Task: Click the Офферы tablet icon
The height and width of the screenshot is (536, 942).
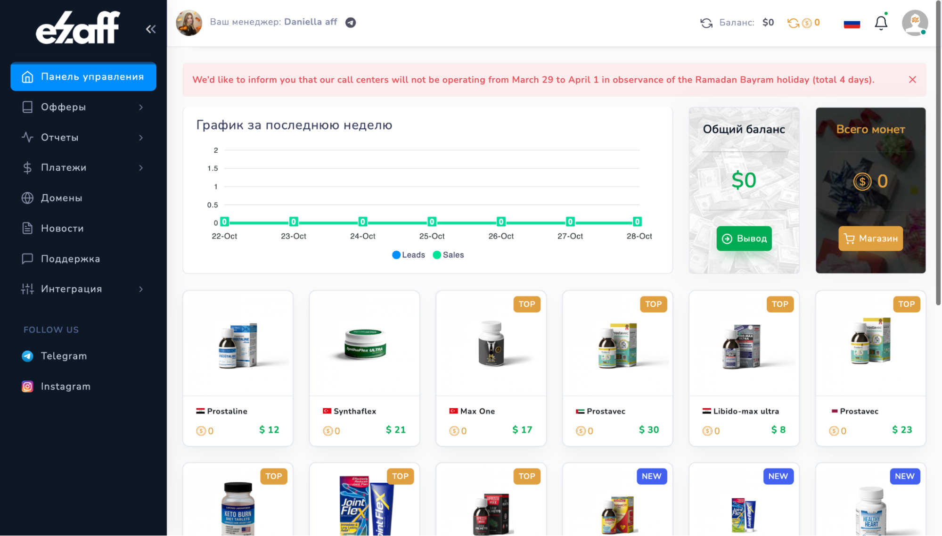Action: [x=27, y=107]
